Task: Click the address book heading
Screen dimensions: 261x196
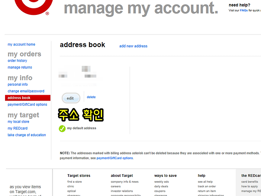Action: [x=83, y=45]
